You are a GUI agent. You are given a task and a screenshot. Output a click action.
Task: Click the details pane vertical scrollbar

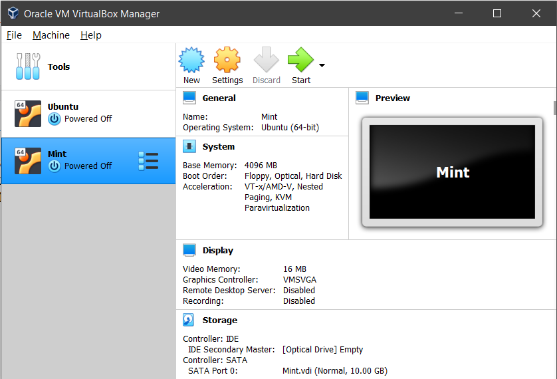[x=555, y=108]
